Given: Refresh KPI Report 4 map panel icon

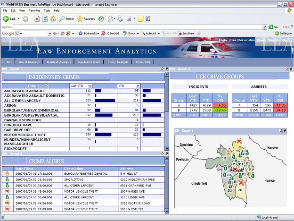Looking at the screenshot, I should [280, 131].
